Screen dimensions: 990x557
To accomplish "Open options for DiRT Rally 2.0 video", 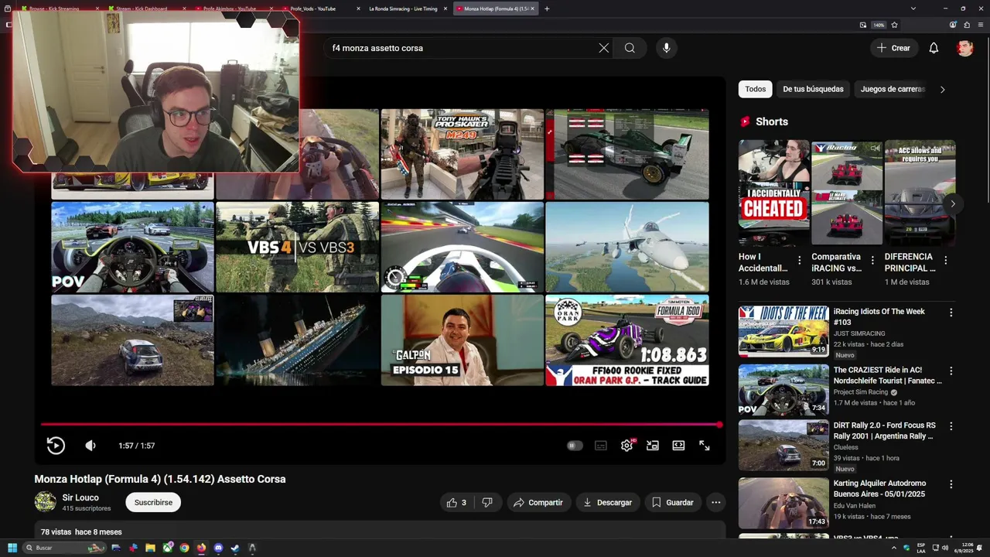I will pyautogui.click(x=951, y=426).
